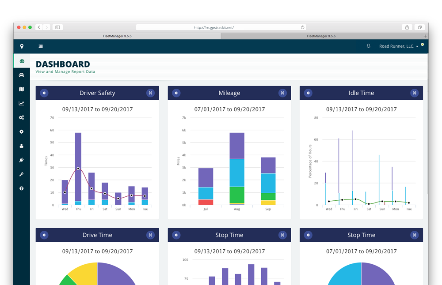Open the multiple gears sidebar icon
The image size is (442, 285).
tap(21, 117)
